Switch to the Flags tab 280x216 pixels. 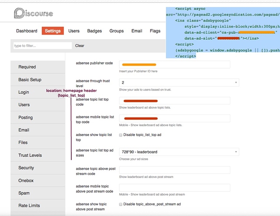click(155, 31)
